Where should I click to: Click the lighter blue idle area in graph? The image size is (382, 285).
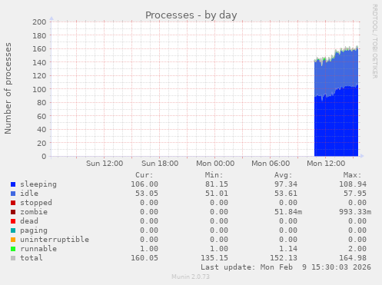coord(336,73)
